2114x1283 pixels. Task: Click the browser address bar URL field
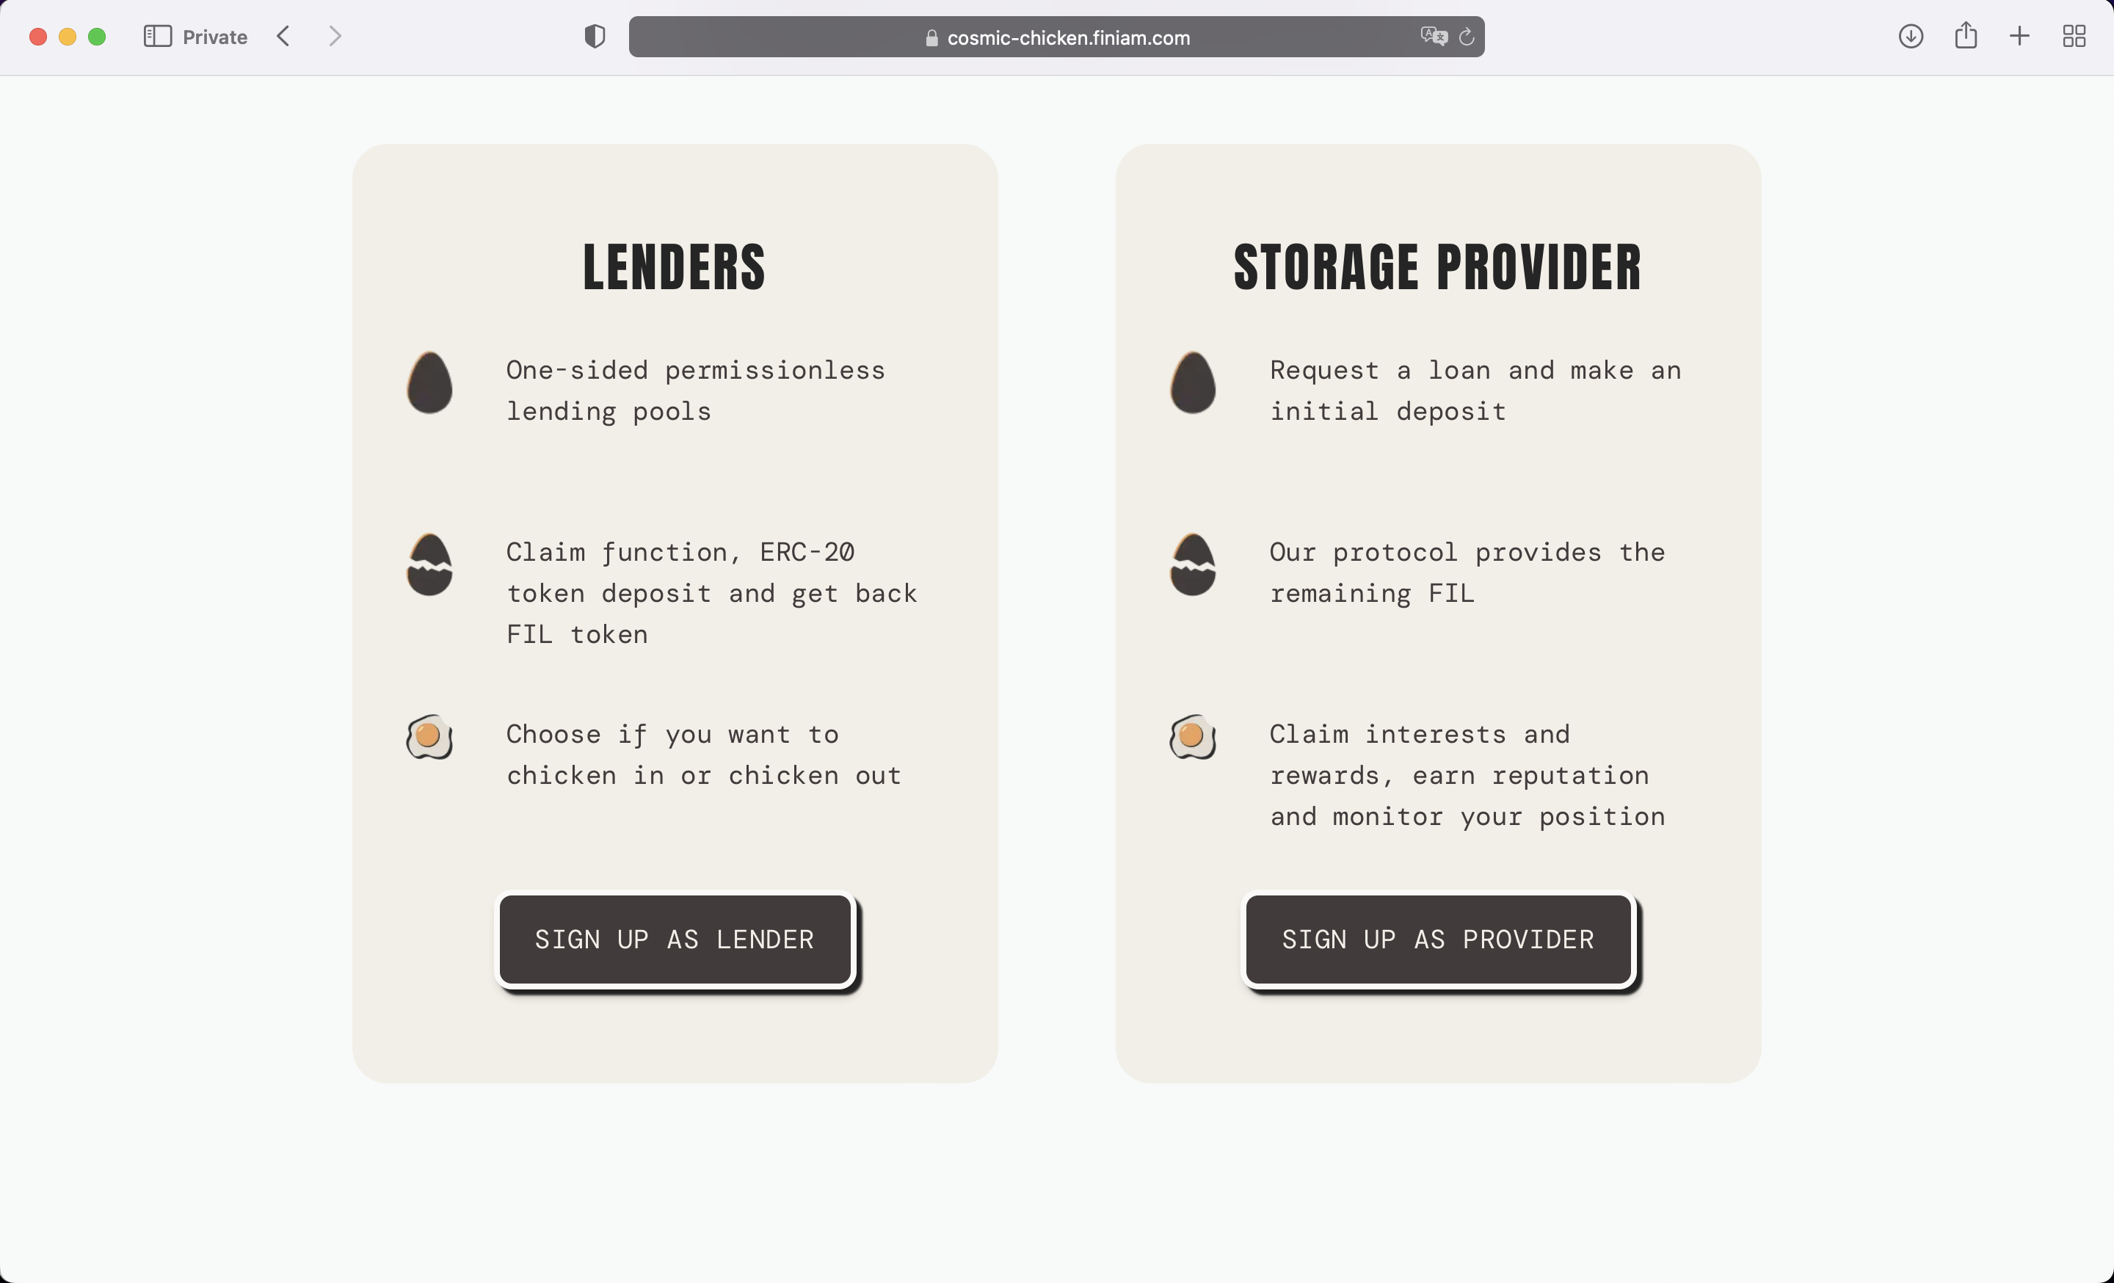(1057, 37)
